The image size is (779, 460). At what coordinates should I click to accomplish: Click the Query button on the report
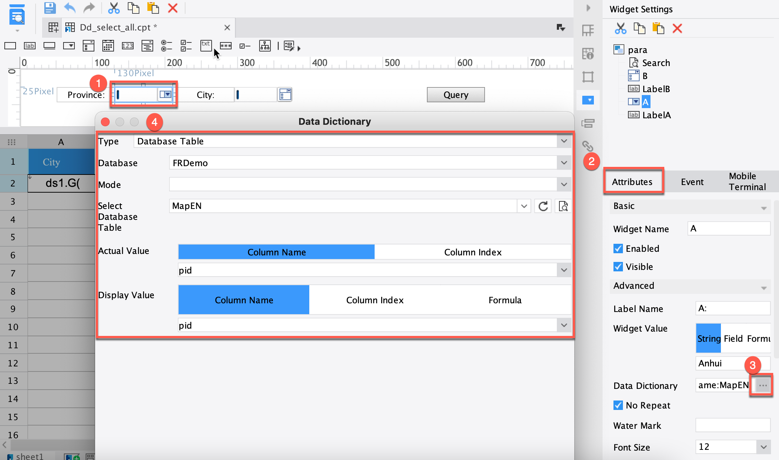[456, 95]
